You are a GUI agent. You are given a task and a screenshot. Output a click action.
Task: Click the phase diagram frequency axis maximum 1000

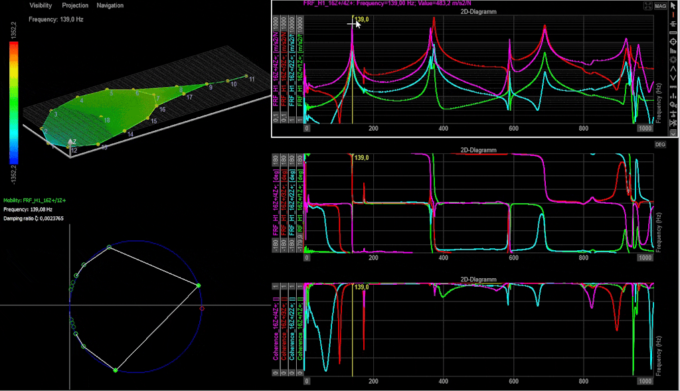pyautogui.click(x=645, y=258)
